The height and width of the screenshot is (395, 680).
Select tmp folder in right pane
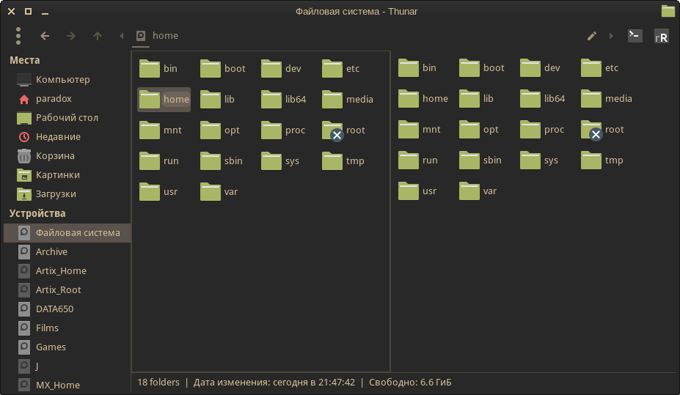602,160
